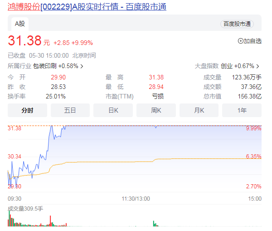Expand the 包装印刷 industry chevron
This screenshot has width=272, height=231.
(82, 66)
